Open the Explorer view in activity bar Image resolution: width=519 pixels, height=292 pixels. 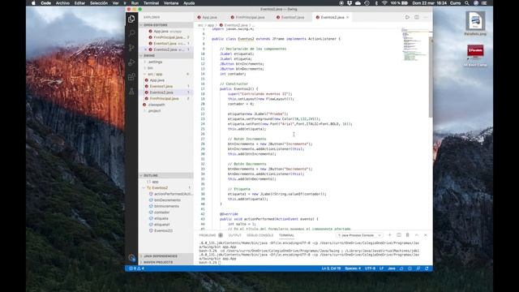131,19
